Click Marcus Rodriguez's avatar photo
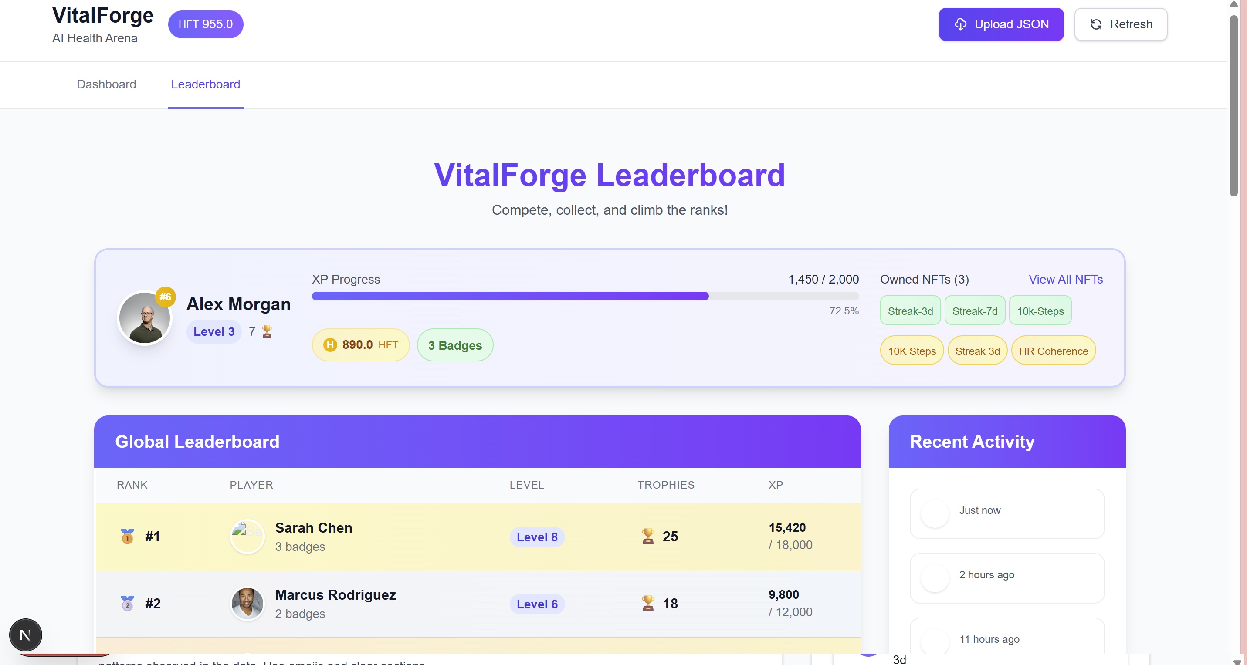The image size is (1247, 665). 247,604
